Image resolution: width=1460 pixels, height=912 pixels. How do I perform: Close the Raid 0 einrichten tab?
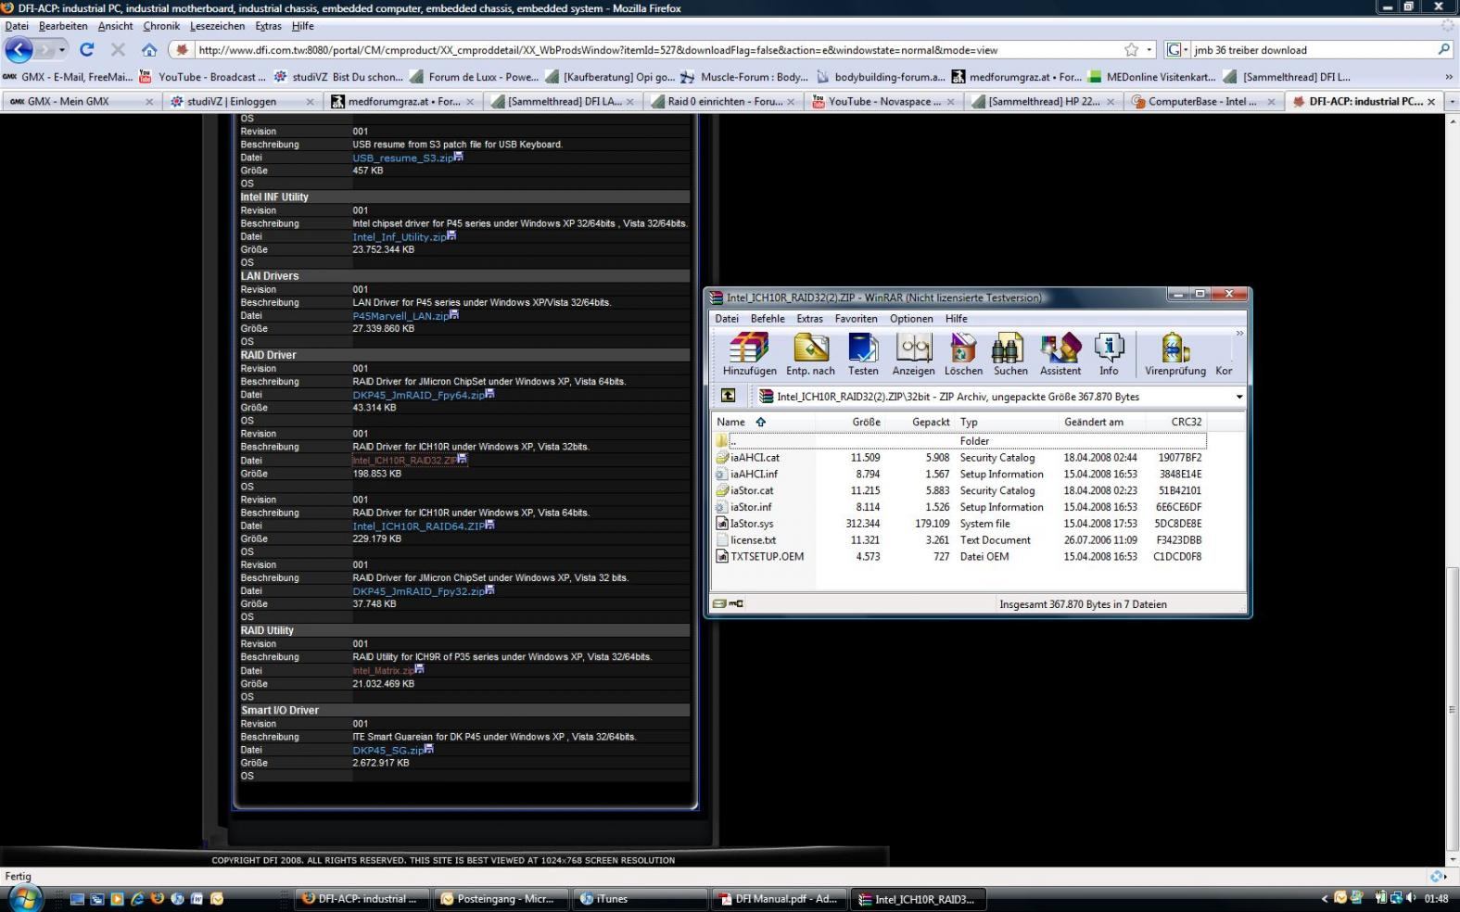pos(791,102)
